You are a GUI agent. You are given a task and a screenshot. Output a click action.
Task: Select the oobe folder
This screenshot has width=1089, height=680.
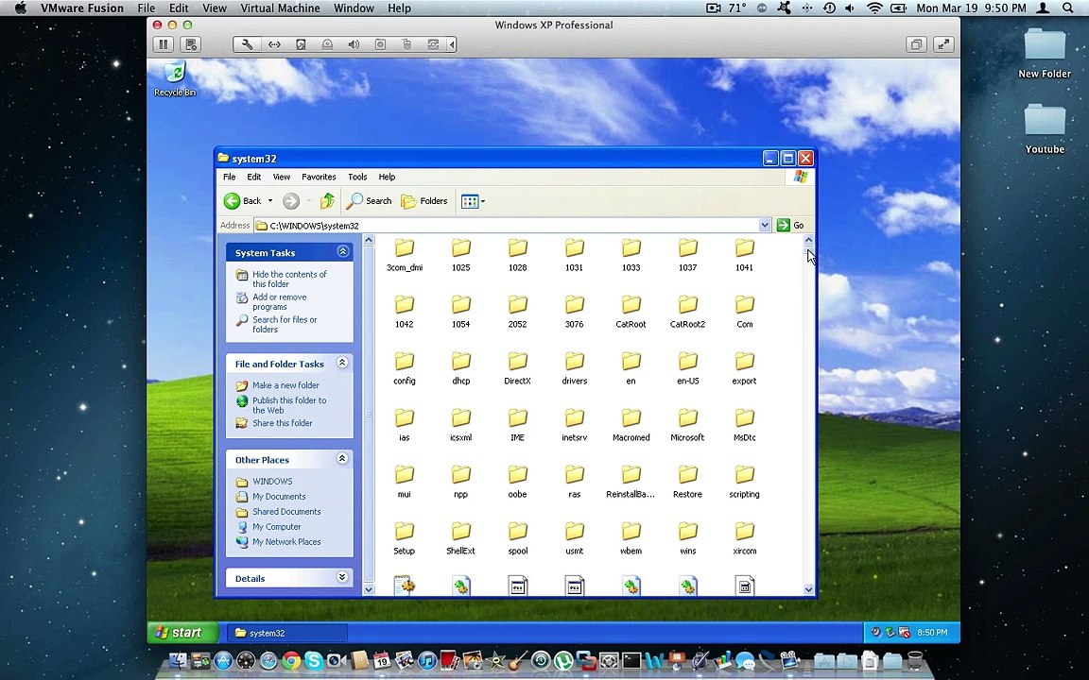(517, 482)
